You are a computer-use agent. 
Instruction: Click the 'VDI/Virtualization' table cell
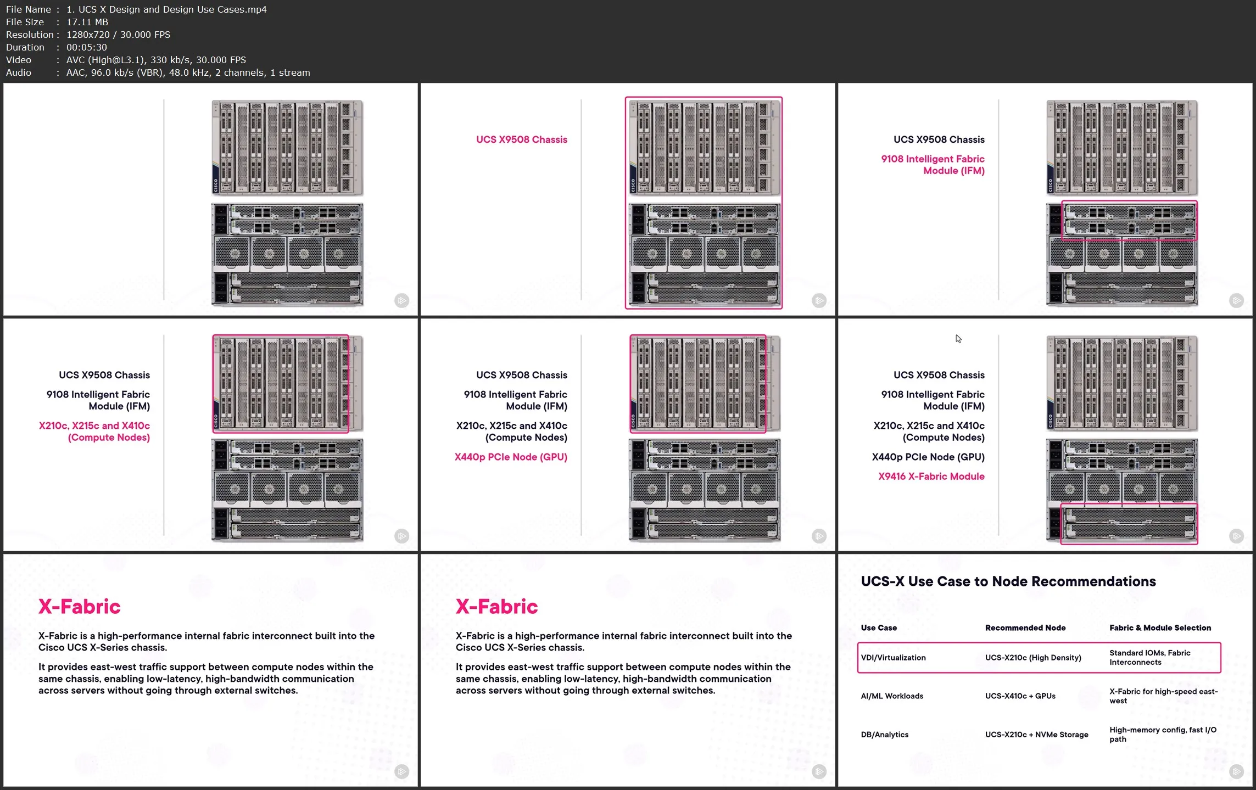pyautogui.click(x=893, y=658)
